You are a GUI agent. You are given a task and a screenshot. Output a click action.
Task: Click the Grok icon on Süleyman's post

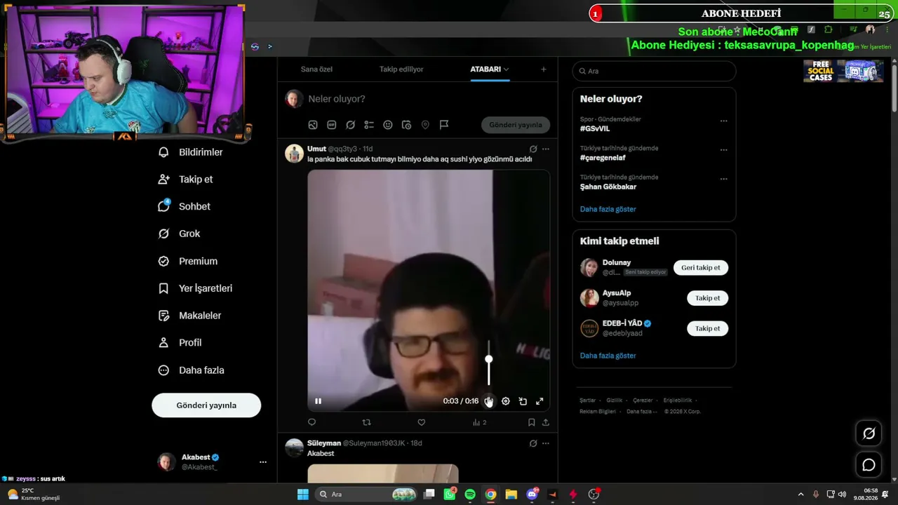pyautogui.click(x=533, y=443)
